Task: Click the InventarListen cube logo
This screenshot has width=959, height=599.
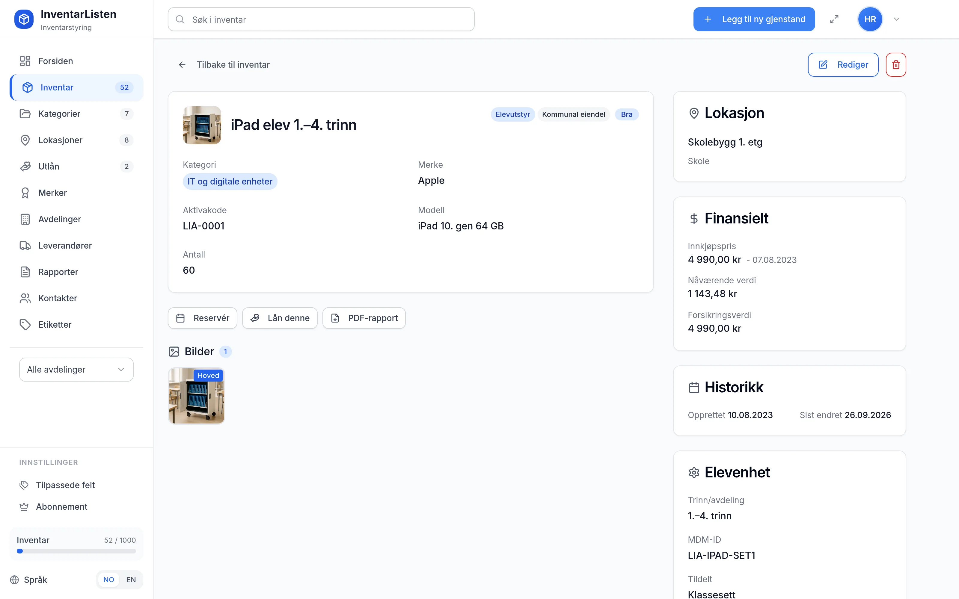Action: pos(24,19)
